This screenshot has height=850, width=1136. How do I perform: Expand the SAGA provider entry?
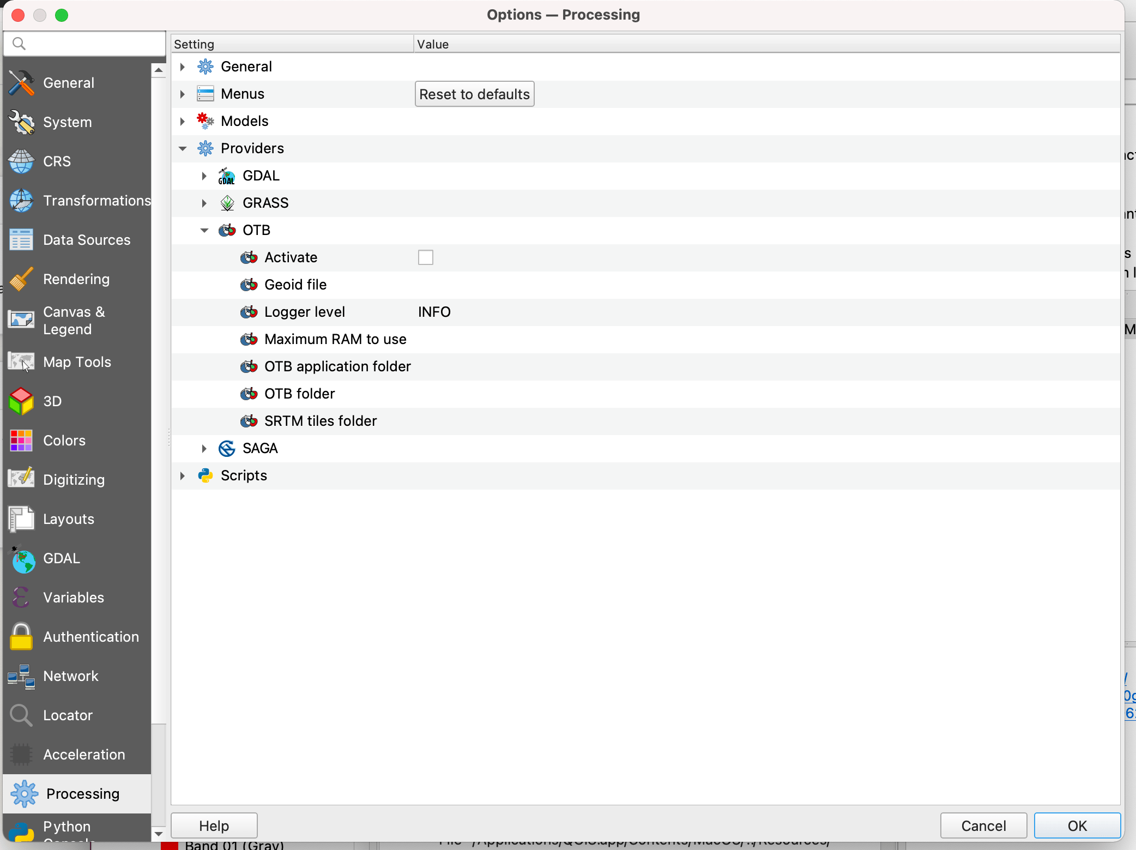(204, 448)
